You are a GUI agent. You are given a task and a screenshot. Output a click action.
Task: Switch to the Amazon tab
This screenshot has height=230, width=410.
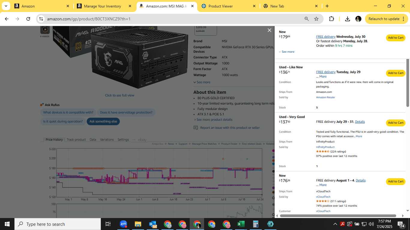coord(42,6)
